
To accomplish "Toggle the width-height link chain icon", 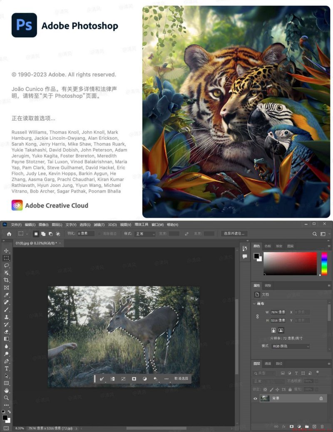I will click(x=257, y=316).
